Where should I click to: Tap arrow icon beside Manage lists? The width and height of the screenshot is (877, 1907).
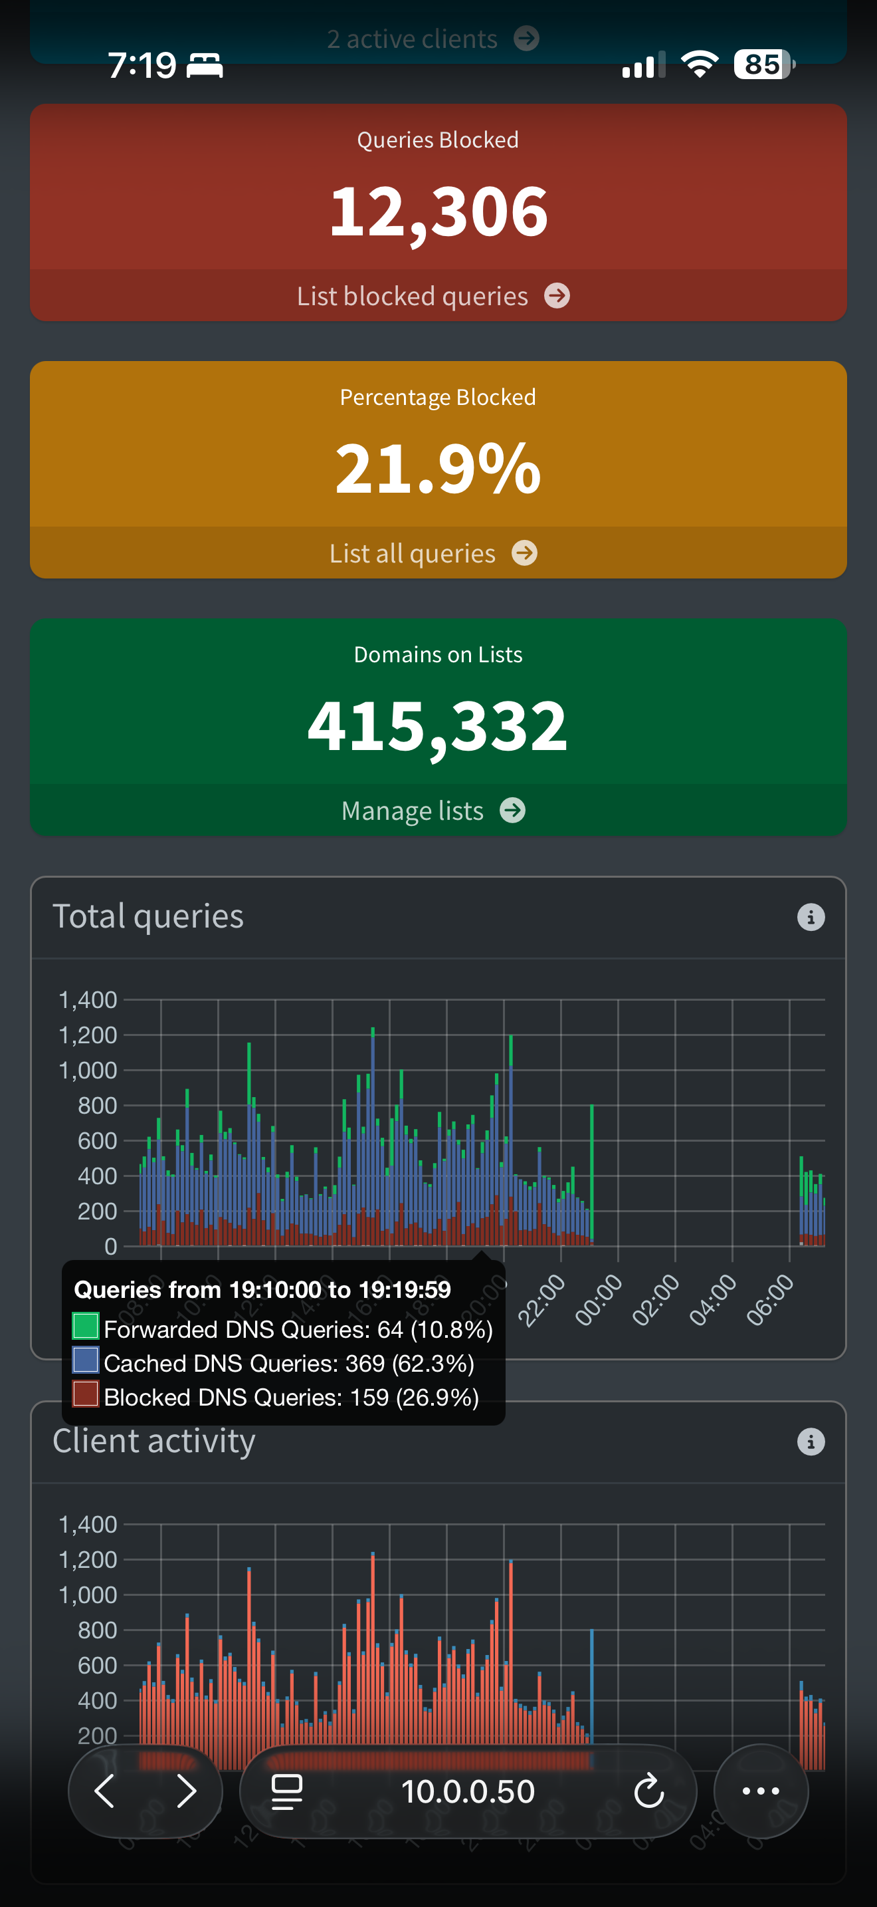[x=512, y=811]
